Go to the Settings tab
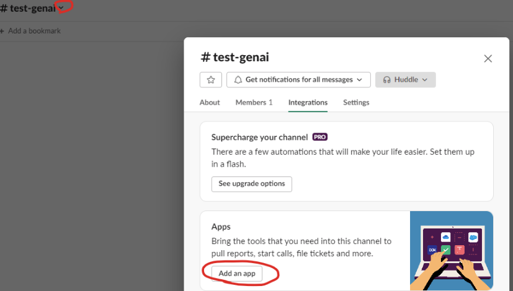Image resolution: width=513 pixels, height=291 pixels. coord(356,102)
